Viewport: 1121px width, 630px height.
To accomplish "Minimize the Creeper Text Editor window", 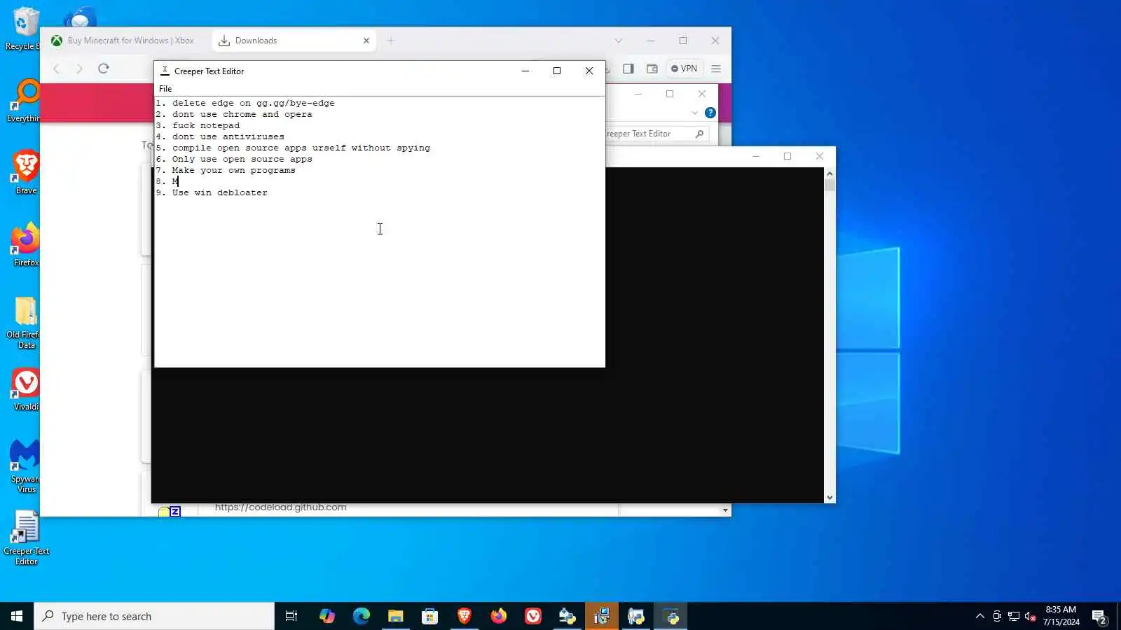I will pyautogui.click(x=525, y=71).
